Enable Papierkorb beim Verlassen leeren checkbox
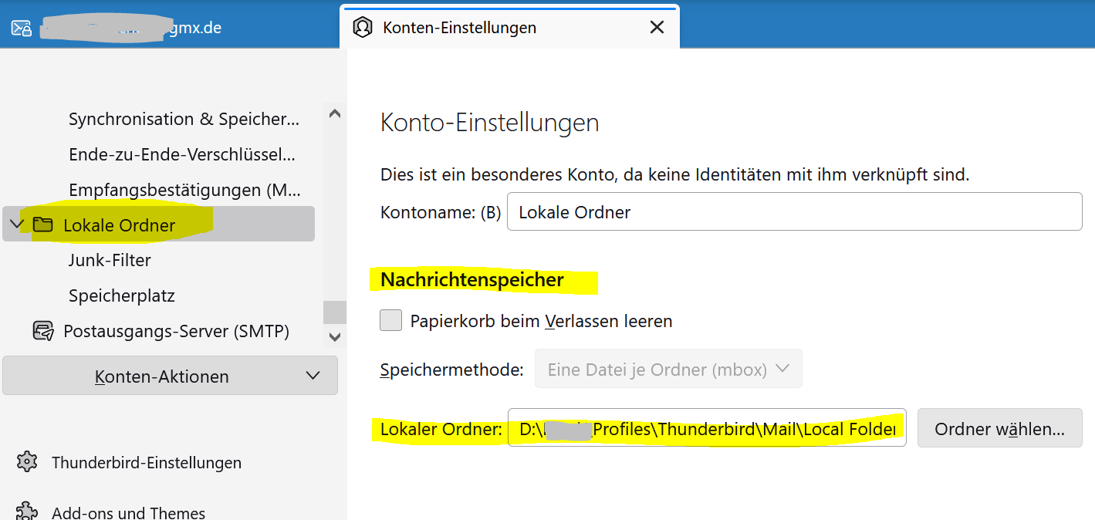Image resolution: width=1095 pixels, height=520 pixels. (x=391, y=320)
